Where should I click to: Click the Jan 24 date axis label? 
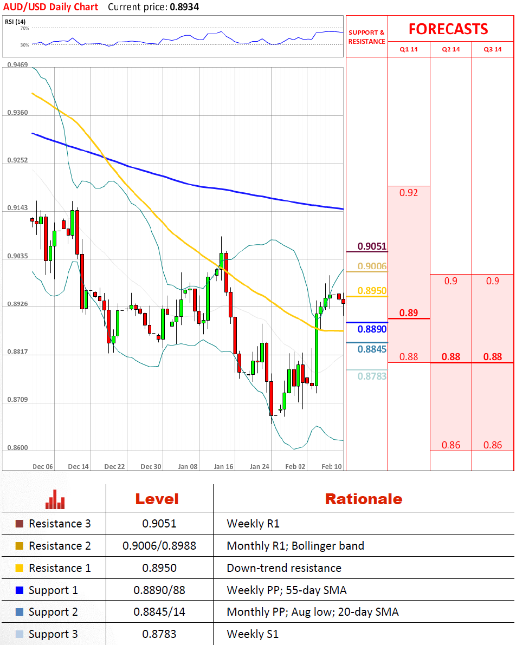click(x=260, y=466)
